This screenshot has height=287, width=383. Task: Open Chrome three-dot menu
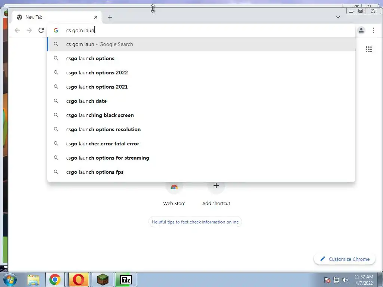pos(373,30)
